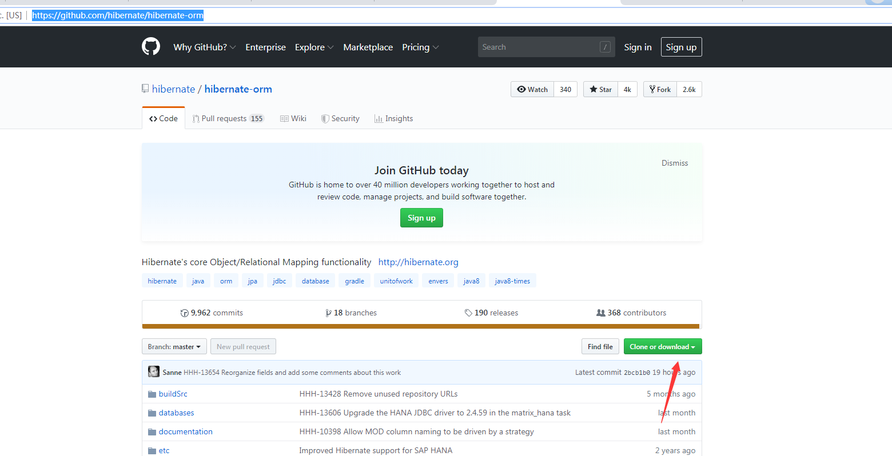
Task: Click the etc folder icon
Action: coord(152,451)
